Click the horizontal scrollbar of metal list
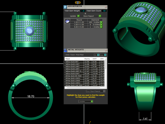Image resolution: width=165 pixels, height=124 pixels. tap(84, 88)
